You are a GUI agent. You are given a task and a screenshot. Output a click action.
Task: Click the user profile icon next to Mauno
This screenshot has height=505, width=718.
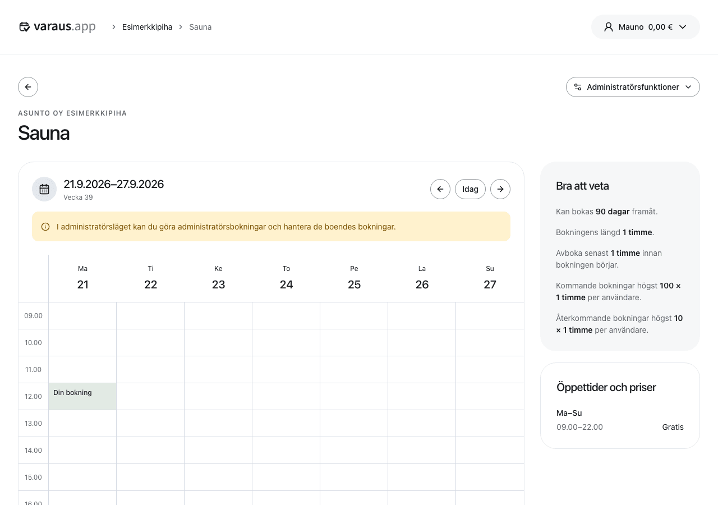[609, 27]
